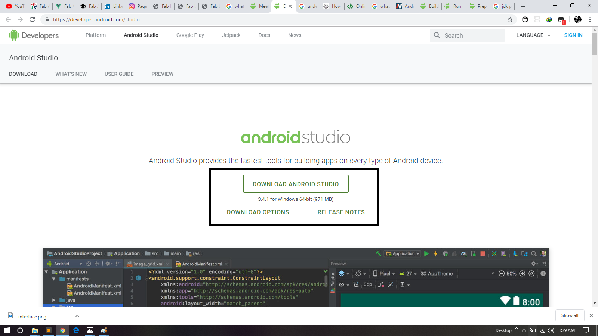Viewport: 598px width, 336px height.
Task: Open the Docs section
Action: [264, 35]
